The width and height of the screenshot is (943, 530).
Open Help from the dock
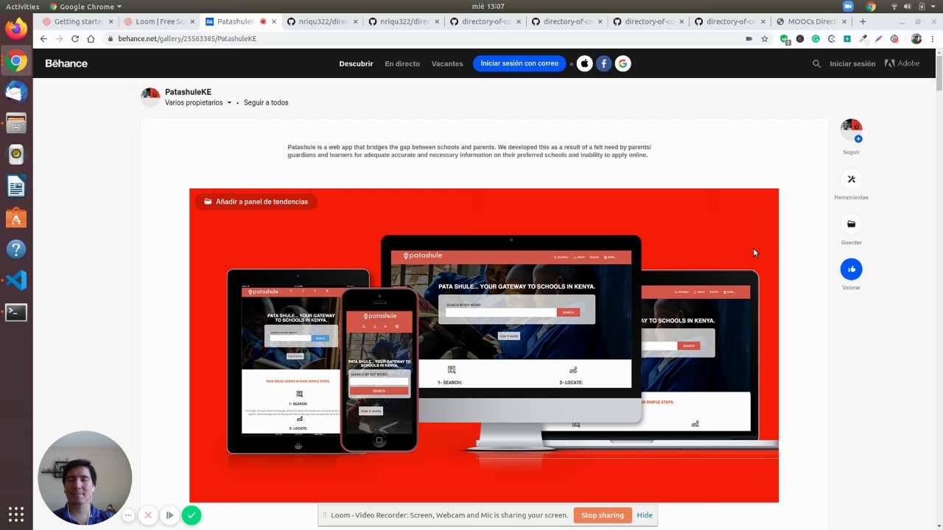pyautogui.click(x=16, y=249)
